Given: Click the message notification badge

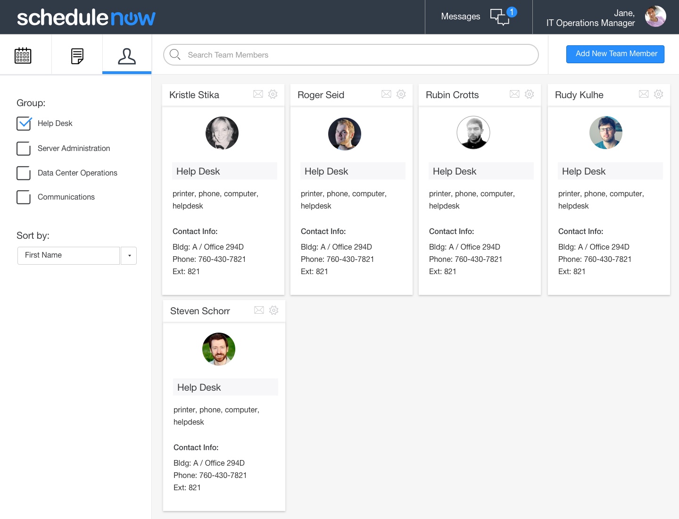Looking at the screenshot, I should (x=512, y=12).
